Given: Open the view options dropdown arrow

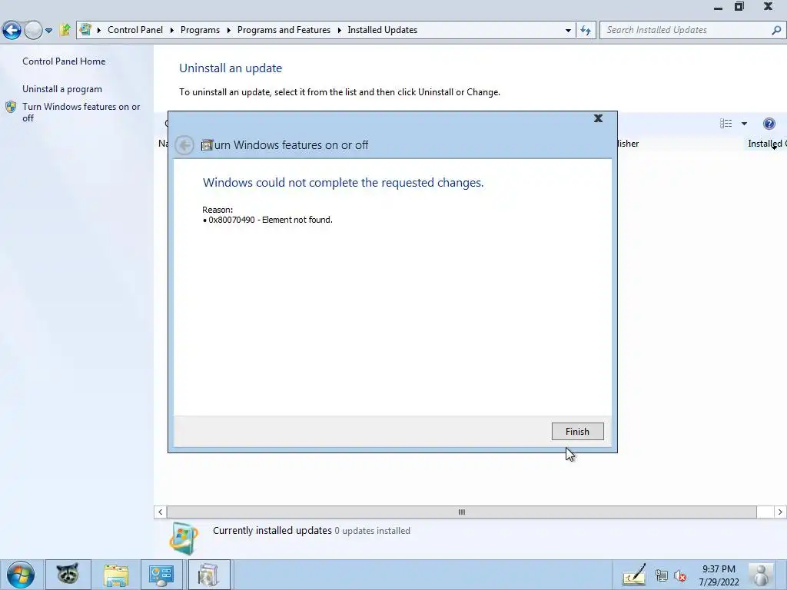Looking at the screenshot, I should click(744, 124).
